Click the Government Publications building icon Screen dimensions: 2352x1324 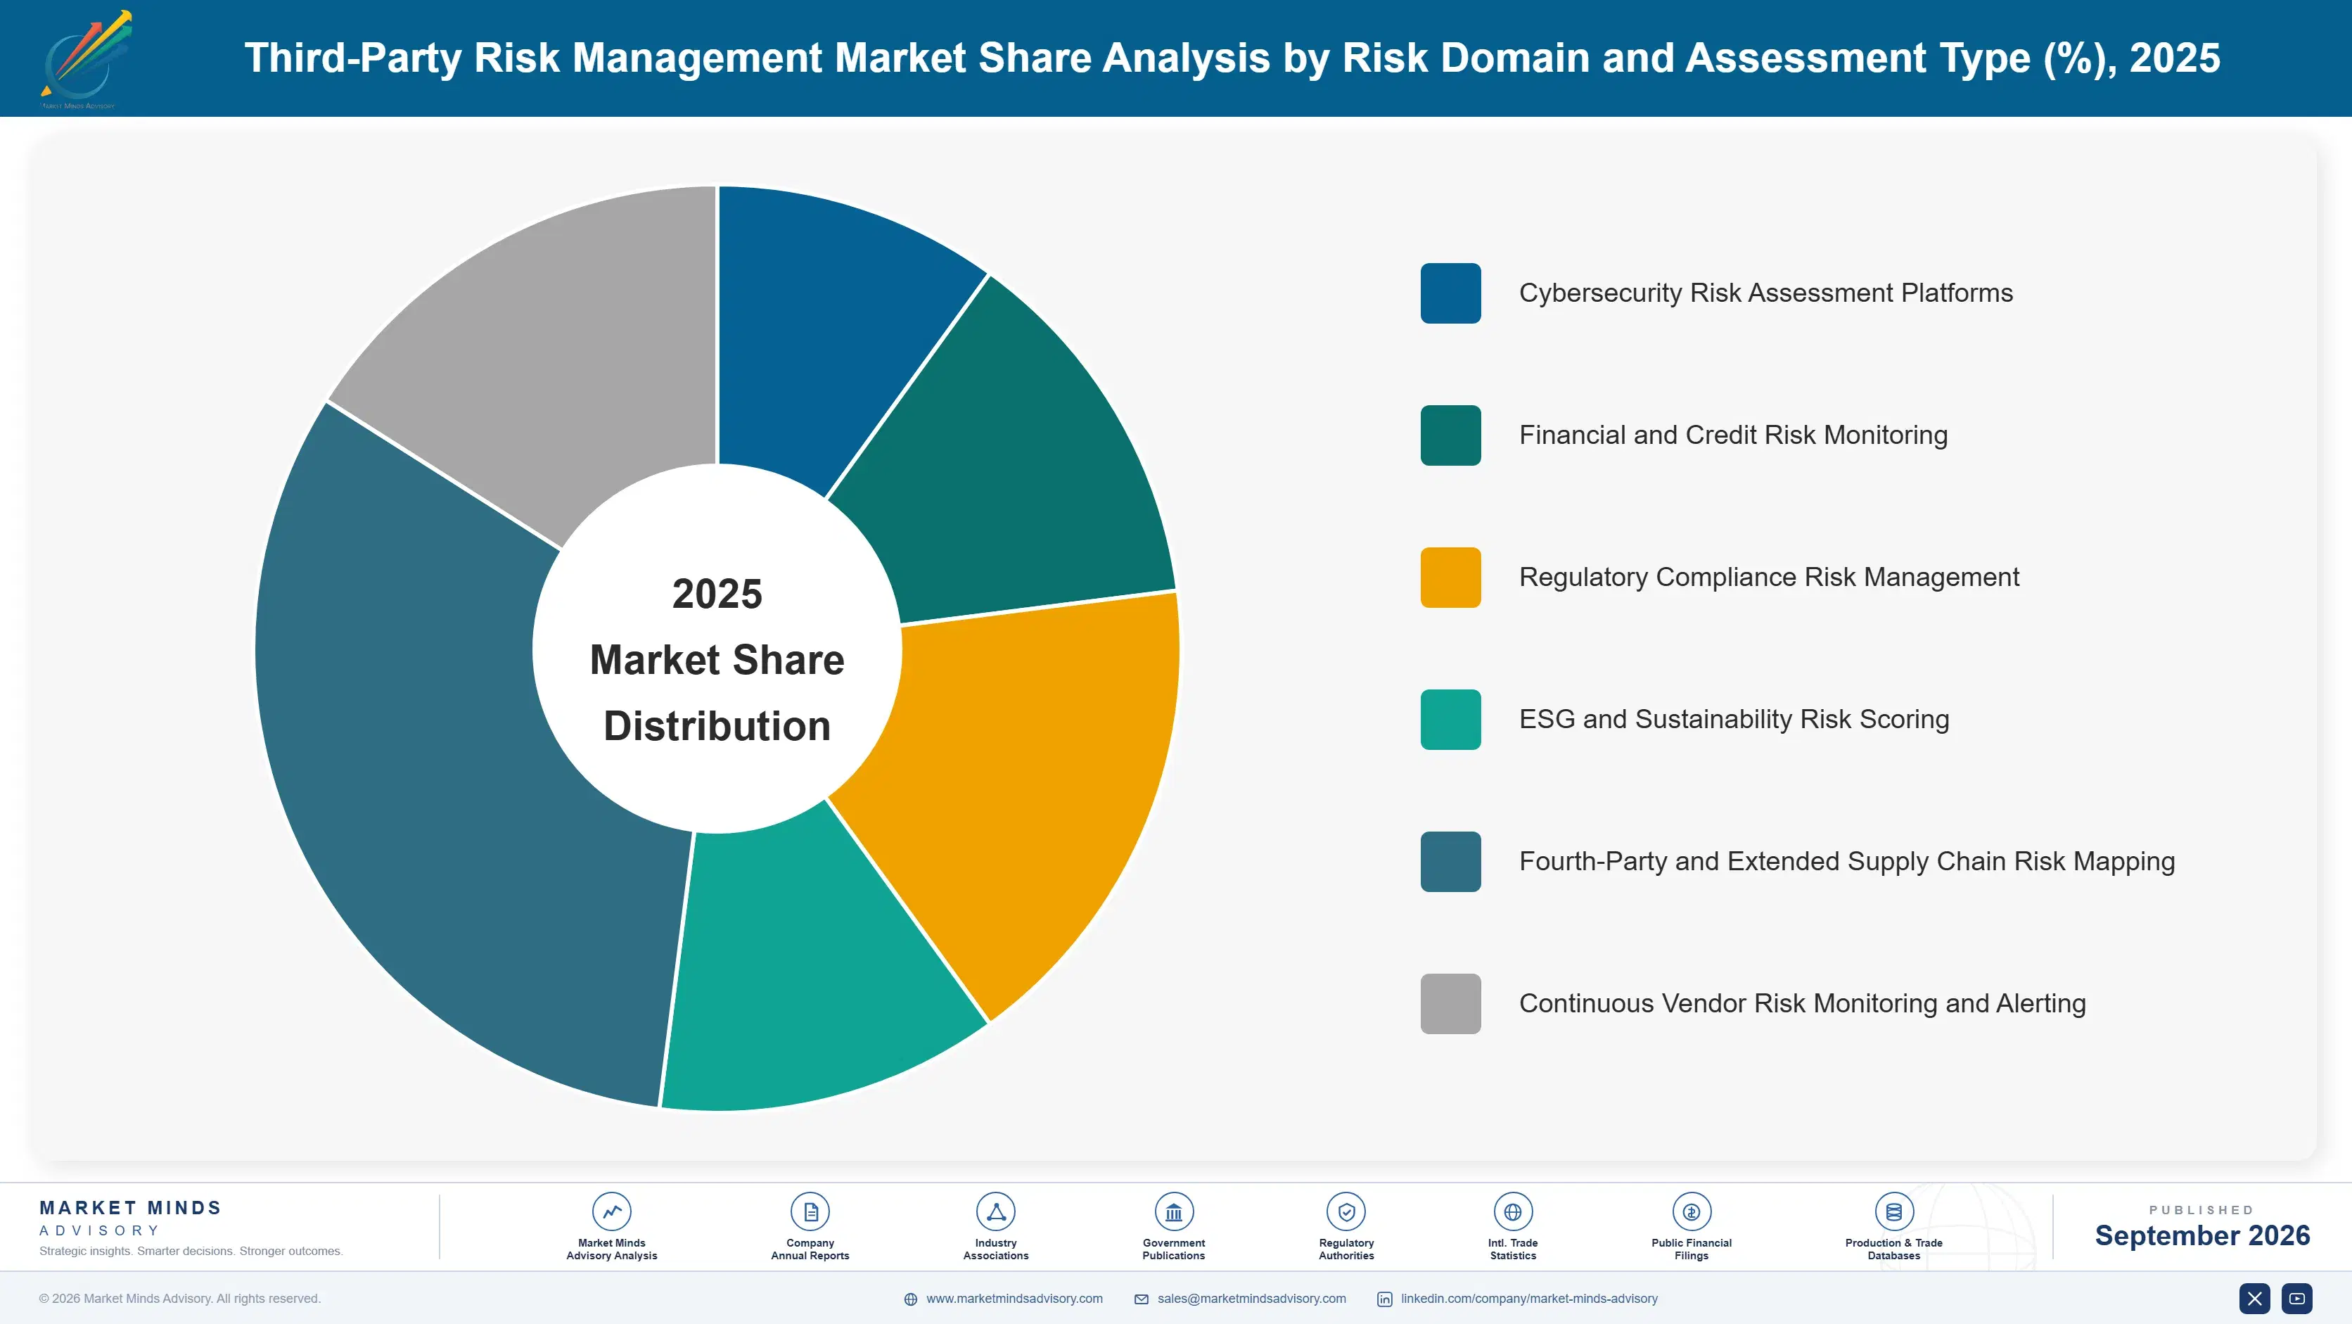1173,1211
